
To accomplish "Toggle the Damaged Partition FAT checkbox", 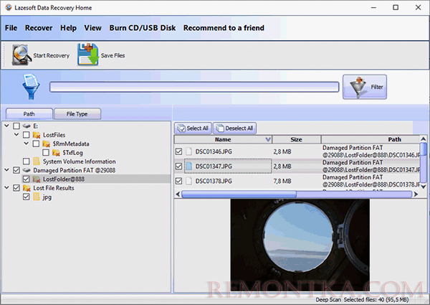I will pos(16,170).
